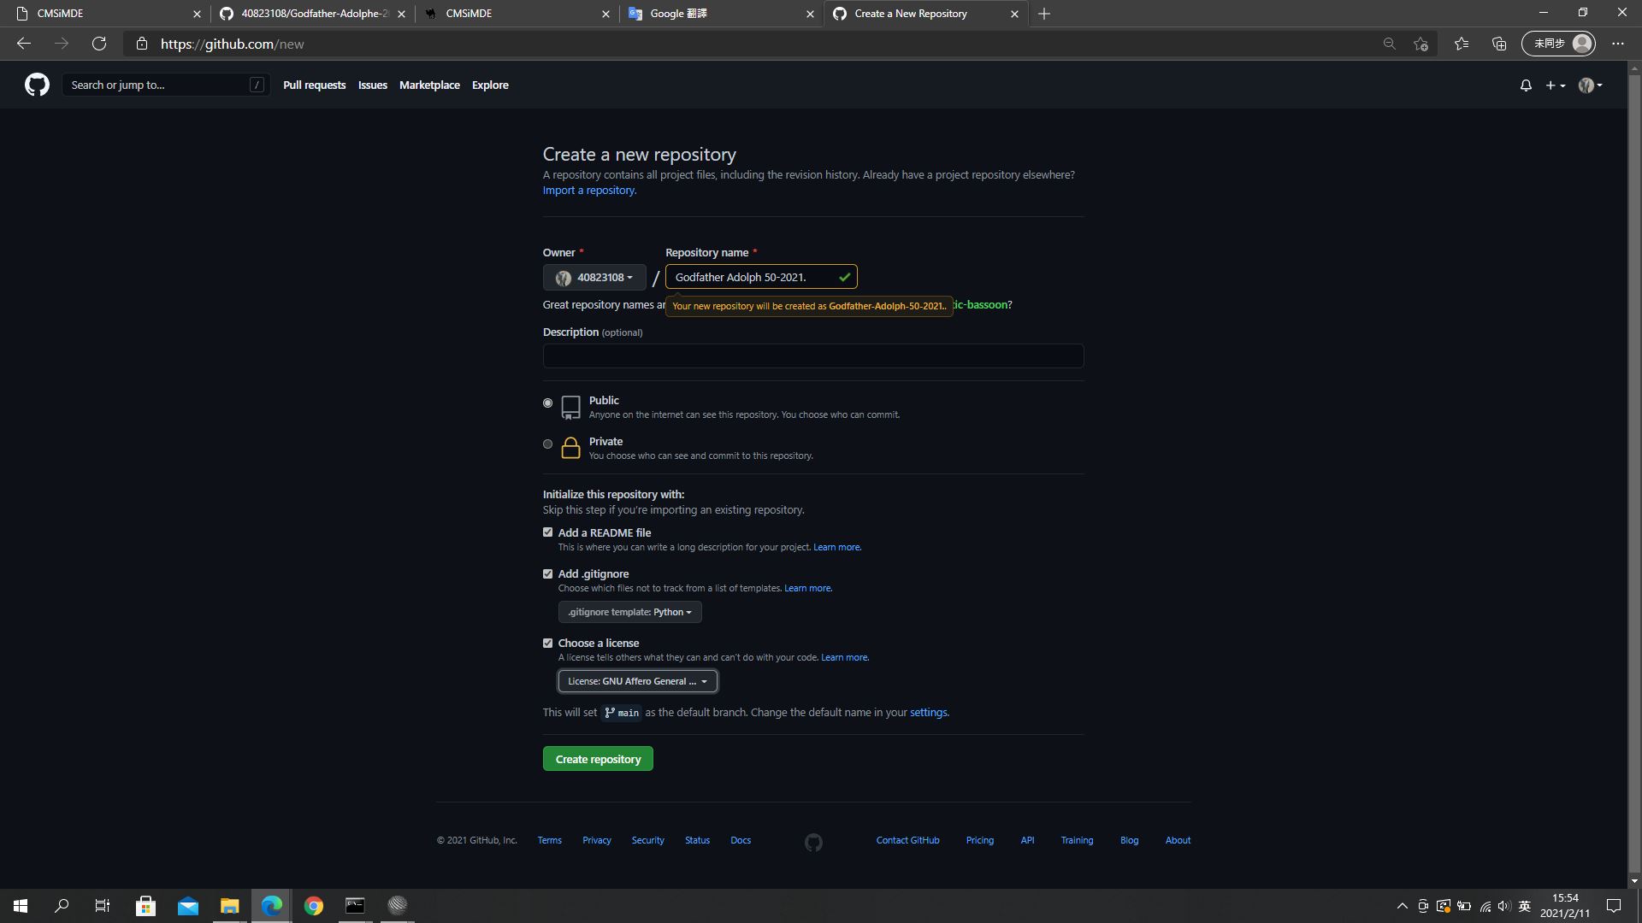Open Windows taskbar search

(62, 906)
